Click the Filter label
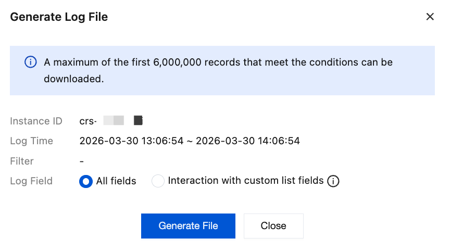 [22, 161]
